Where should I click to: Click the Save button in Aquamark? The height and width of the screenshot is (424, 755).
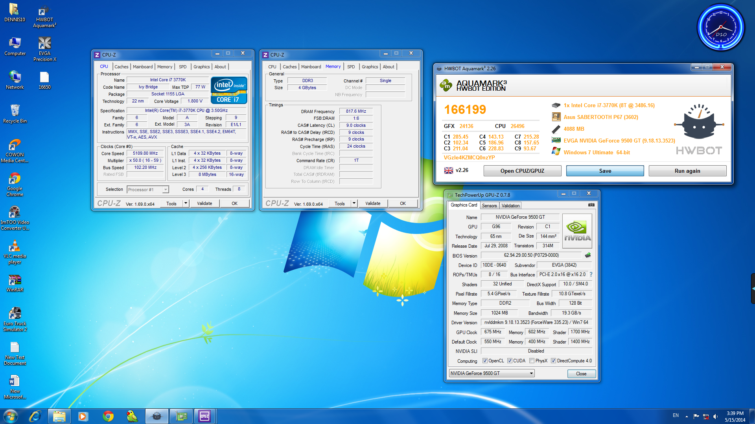tap(605, 171)
